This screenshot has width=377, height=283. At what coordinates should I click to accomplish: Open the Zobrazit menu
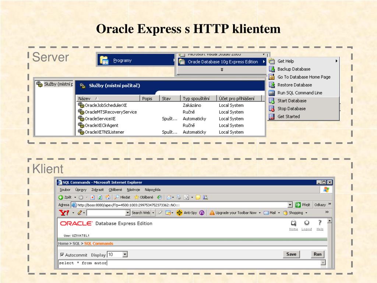[x=97, y=190]
